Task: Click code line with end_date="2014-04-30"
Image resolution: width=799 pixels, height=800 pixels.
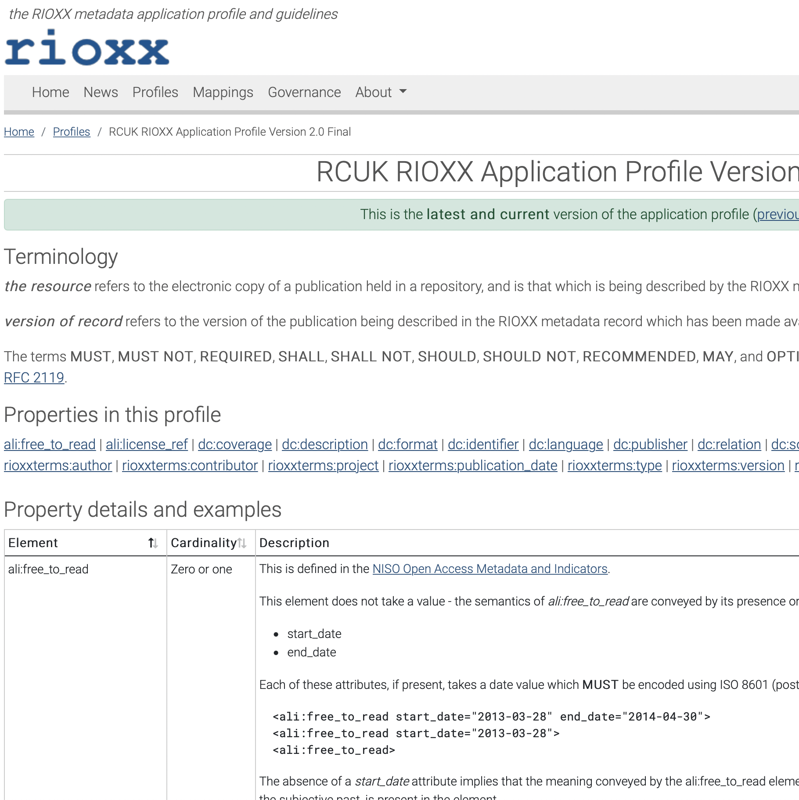Action: (491, 717)
